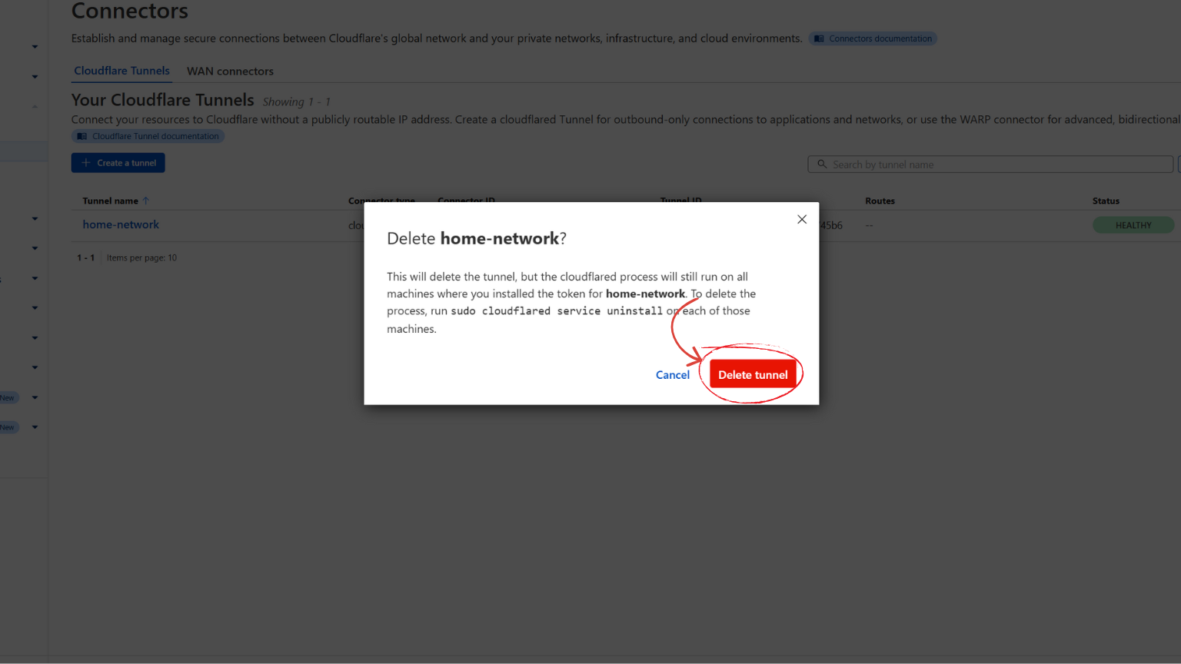This screenshot has width=1181, height=664.
Task: Click the Routes column header
Action: click(880, 201)
